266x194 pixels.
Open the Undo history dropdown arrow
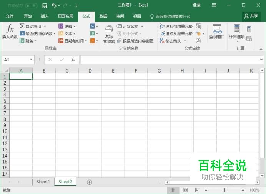(x=59, y=6)
